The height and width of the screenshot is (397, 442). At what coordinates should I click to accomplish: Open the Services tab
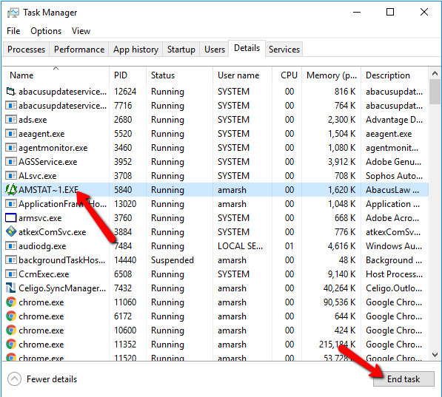click(284, 50)
